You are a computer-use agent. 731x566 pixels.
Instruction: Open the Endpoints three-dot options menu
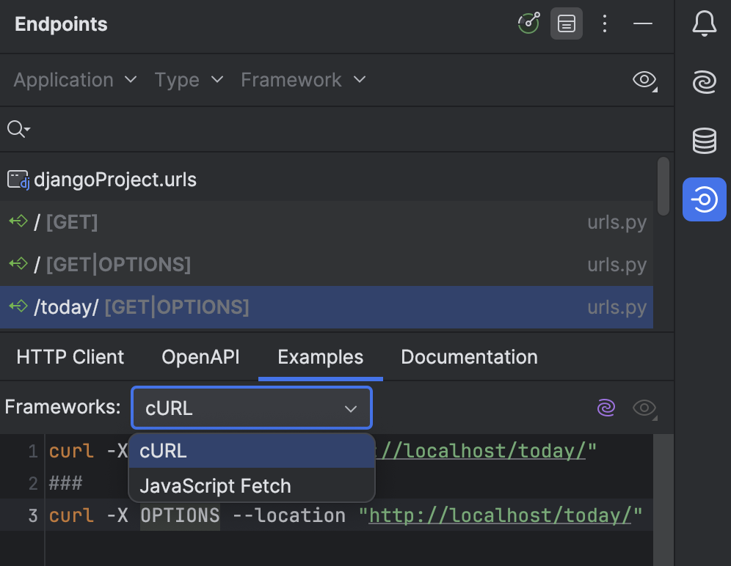604,23
